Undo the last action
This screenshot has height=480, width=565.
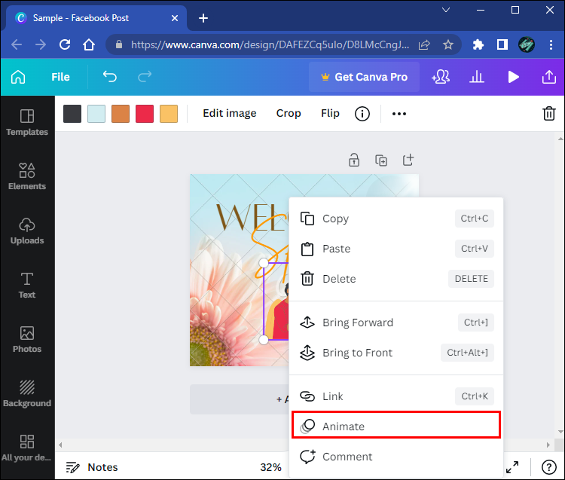110,76
